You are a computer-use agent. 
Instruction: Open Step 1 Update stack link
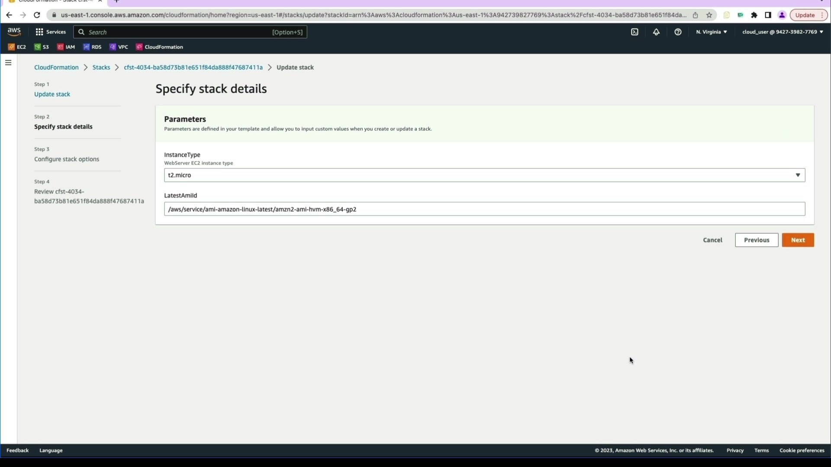click(52, 94)
